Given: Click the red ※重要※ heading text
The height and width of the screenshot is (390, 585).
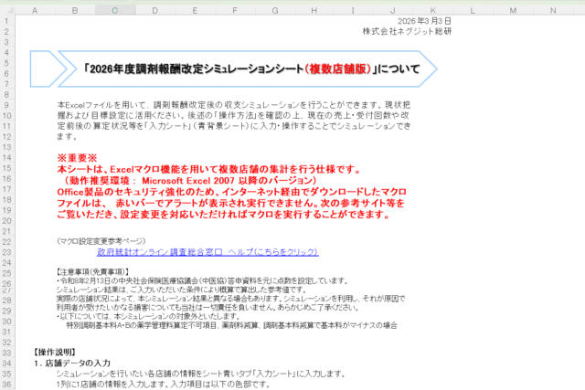Looking at the screenshot, I should [76, 158].
